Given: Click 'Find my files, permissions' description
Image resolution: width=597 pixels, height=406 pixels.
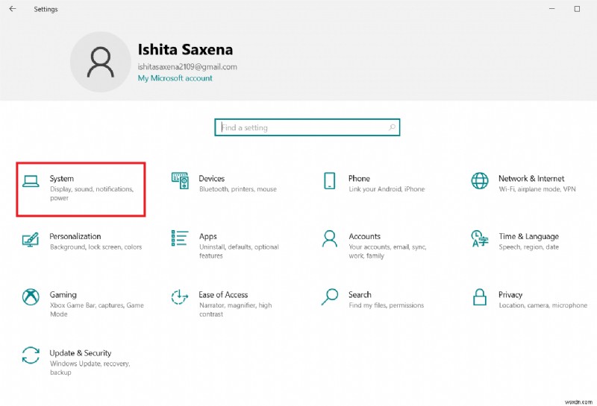Looking at the screenshot, I should coord(386,305).
